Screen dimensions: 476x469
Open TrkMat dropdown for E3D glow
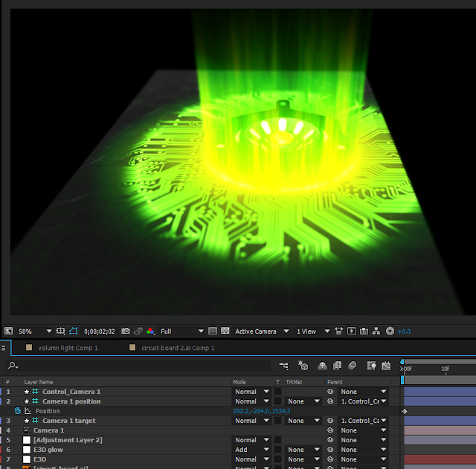(303, 450)
